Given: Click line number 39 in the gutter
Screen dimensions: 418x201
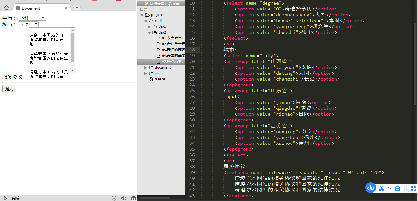Looking at the screenshot, I should 192,172.
